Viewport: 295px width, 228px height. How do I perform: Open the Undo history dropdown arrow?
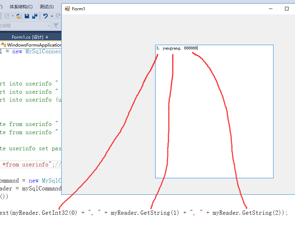pyautogui.click(x=52, y=16)
